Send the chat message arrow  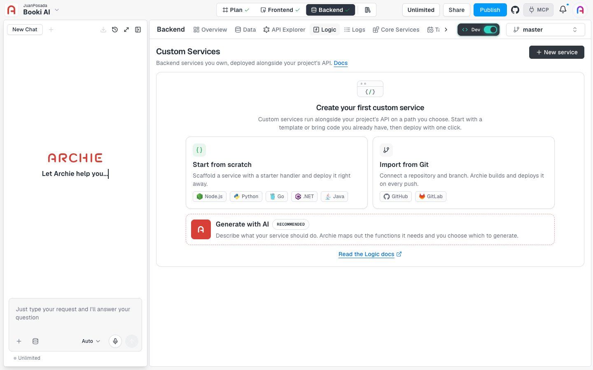(x=132, y=341)
